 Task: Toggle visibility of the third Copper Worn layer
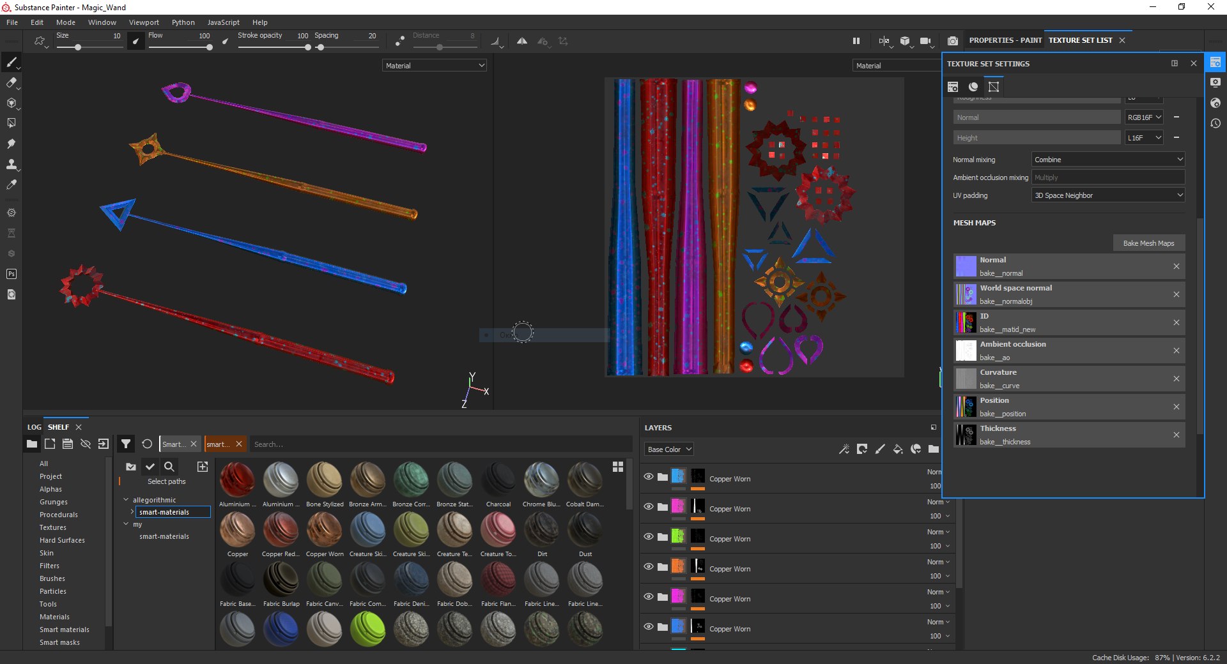click(x=649, y=536)
